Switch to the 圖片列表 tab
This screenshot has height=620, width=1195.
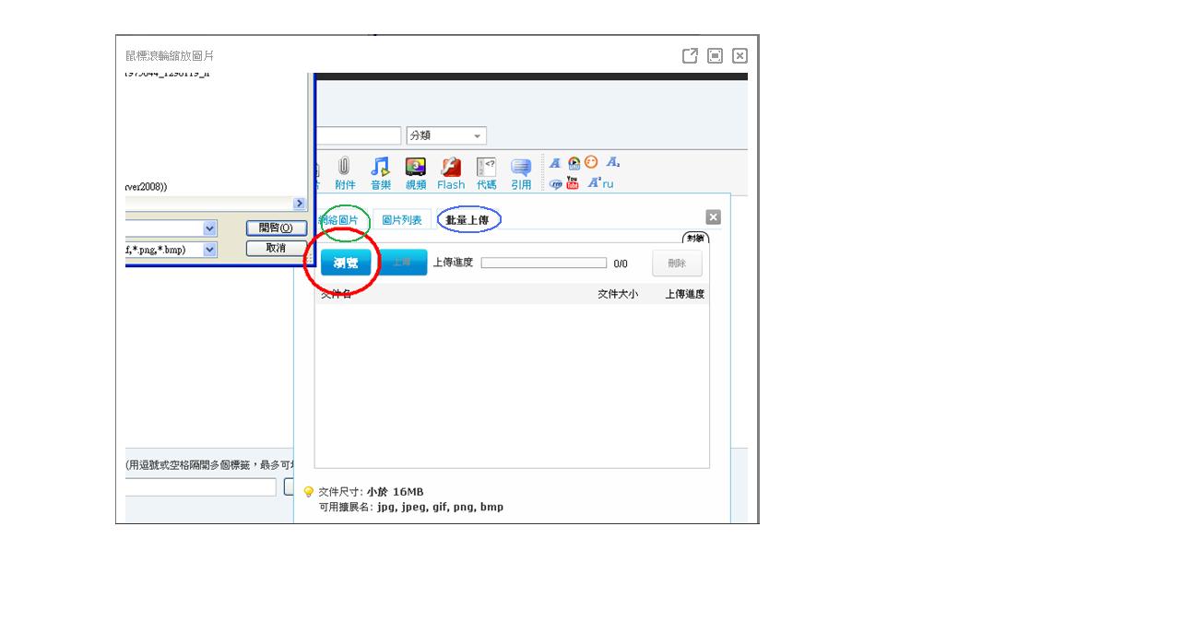402,220
